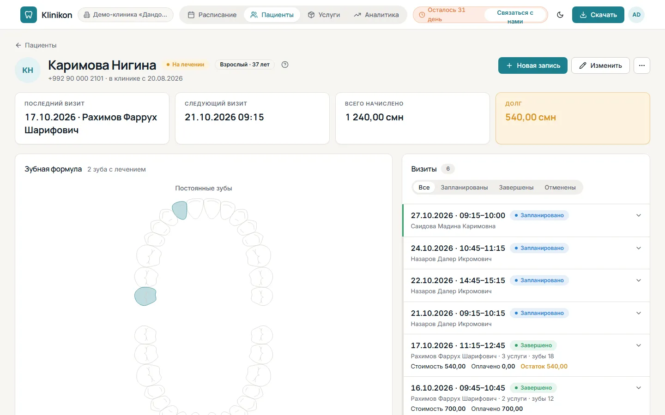This screenshot has width=665, height=415.
Task: Open the Расписание tab
Action: click(x=212, y=15)
